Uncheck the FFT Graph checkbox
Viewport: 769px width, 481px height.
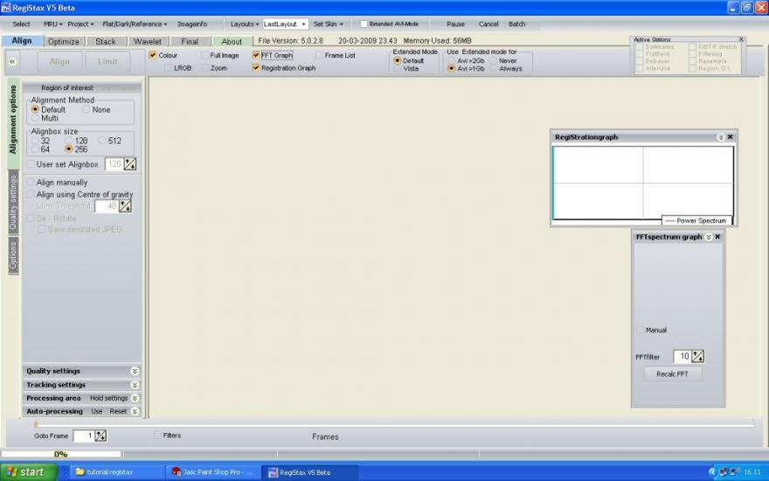point(255,55)
